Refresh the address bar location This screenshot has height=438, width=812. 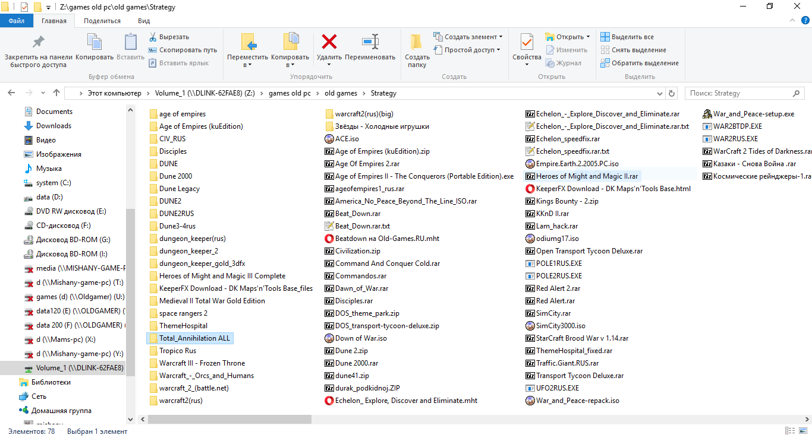[672, 93]
